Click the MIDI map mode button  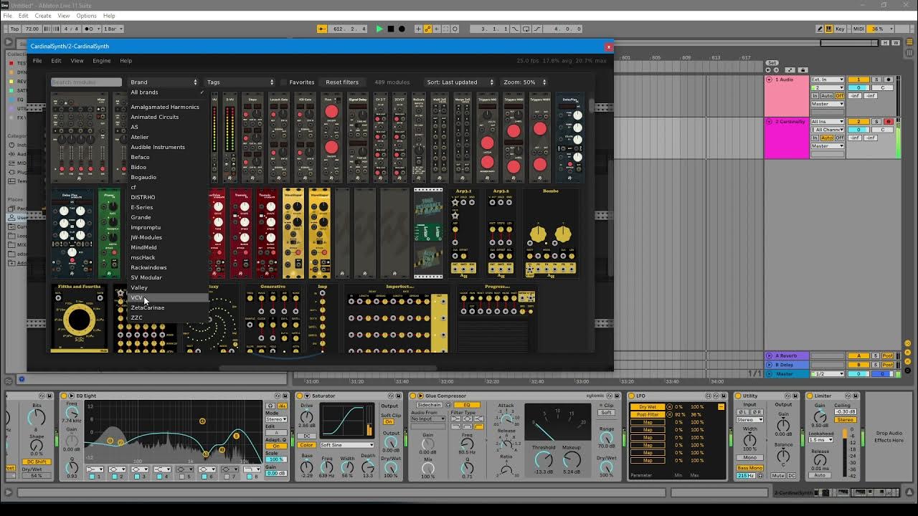[858, 29]
